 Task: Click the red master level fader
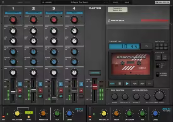click(95, 87)
